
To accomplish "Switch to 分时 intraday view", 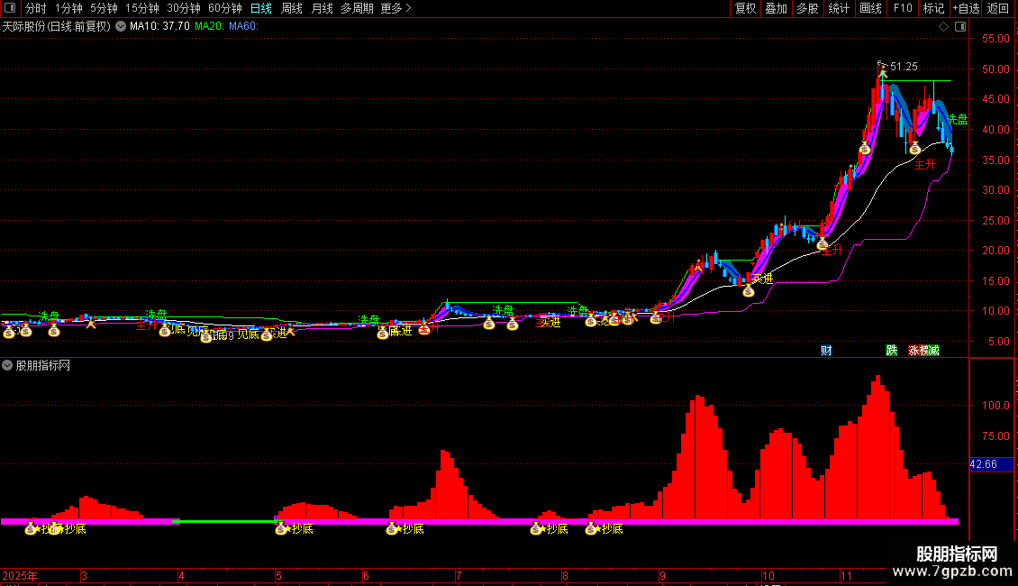I will coord(36,8).
